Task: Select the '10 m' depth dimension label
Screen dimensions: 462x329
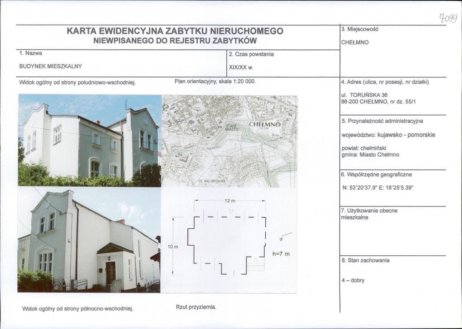Action: (173, 247)
